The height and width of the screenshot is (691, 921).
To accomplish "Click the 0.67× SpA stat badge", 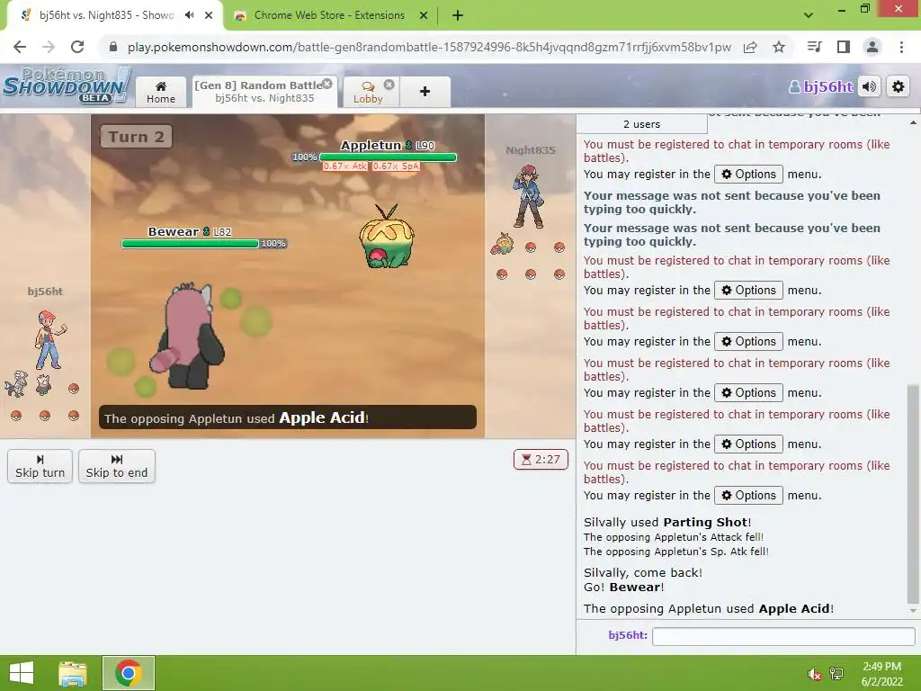I will (396, 166).
